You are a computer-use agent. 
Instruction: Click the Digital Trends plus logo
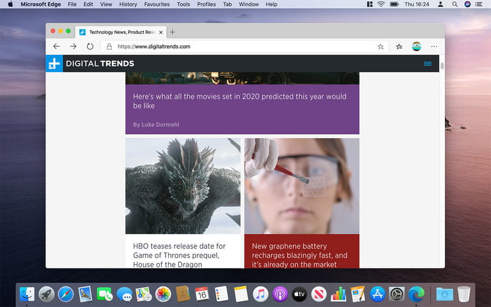click(54, 63)
